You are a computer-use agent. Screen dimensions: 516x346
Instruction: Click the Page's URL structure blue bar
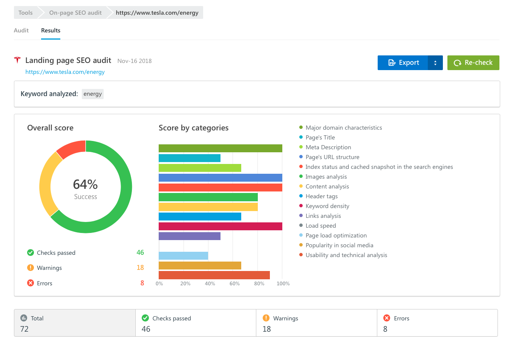[220, 178]
